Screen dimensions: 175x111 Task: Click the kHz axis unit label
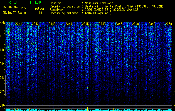click(x=3, y=22)
